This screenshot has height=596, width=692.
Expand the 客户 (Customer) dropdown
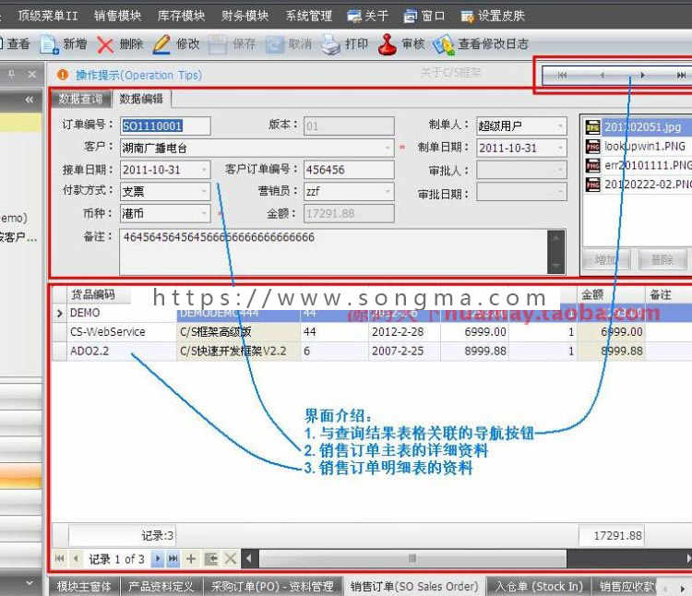click(x=388, y=148)
